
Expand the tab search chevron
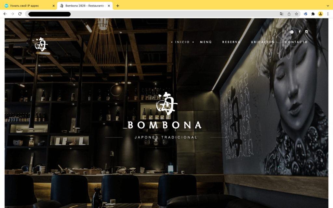click(x=328, y=6)
